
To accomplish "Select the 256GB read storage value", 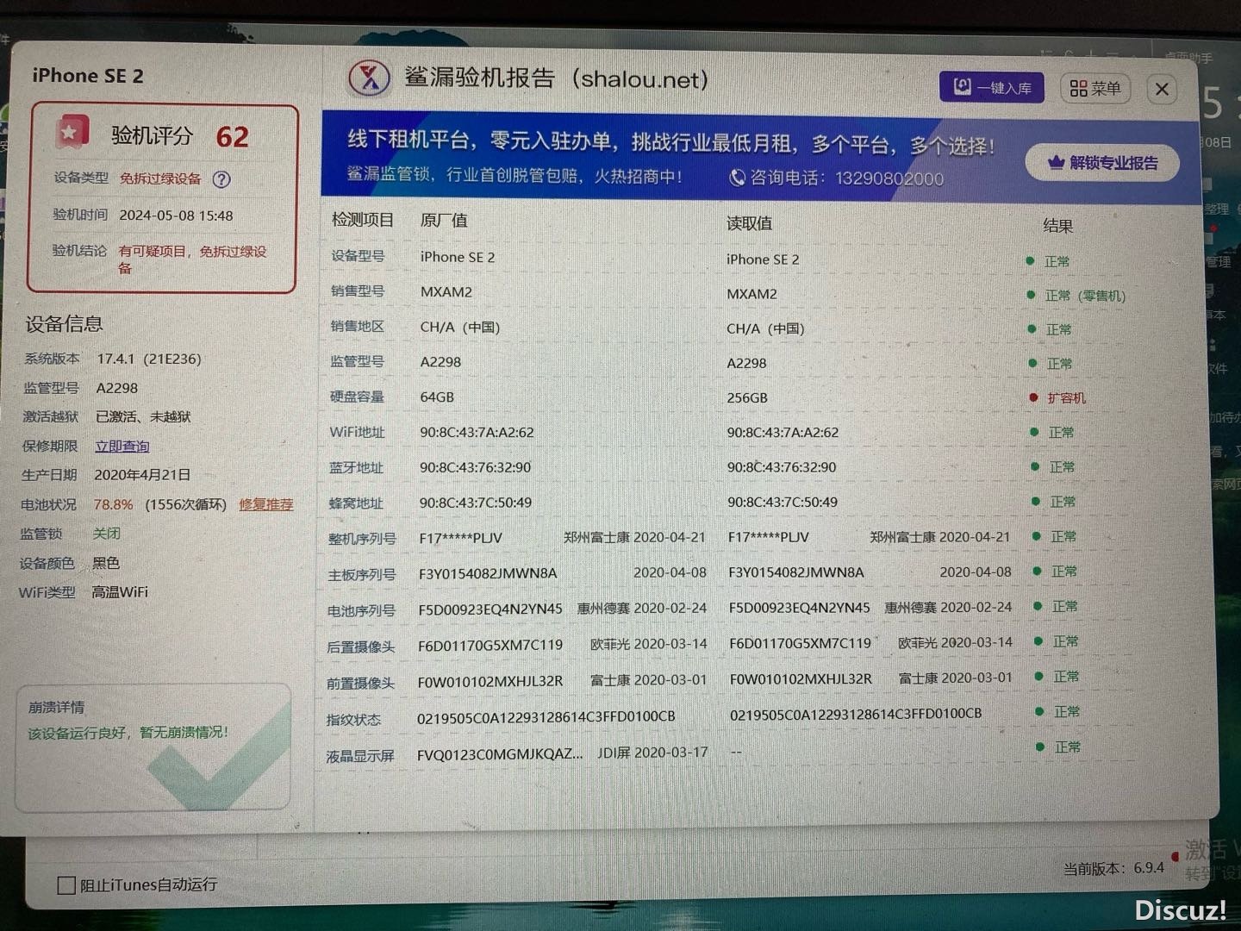I will tap(747, 398).
